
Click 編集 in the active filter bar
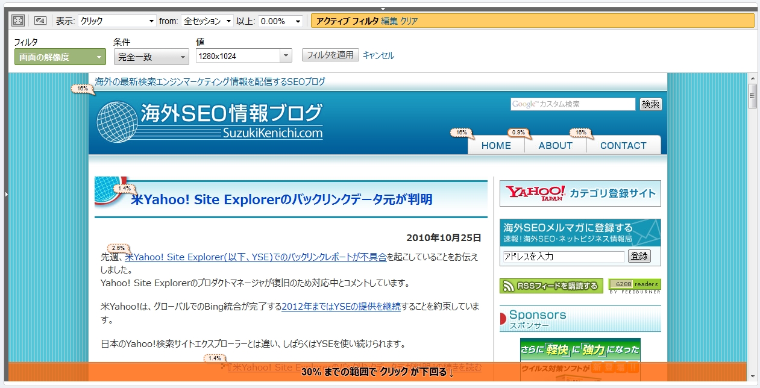click(x=389, y=21)
